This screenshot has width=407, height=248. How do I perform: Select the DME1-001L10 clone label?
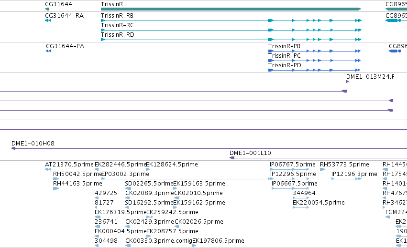pyautogui.click(x=250, y=153)
